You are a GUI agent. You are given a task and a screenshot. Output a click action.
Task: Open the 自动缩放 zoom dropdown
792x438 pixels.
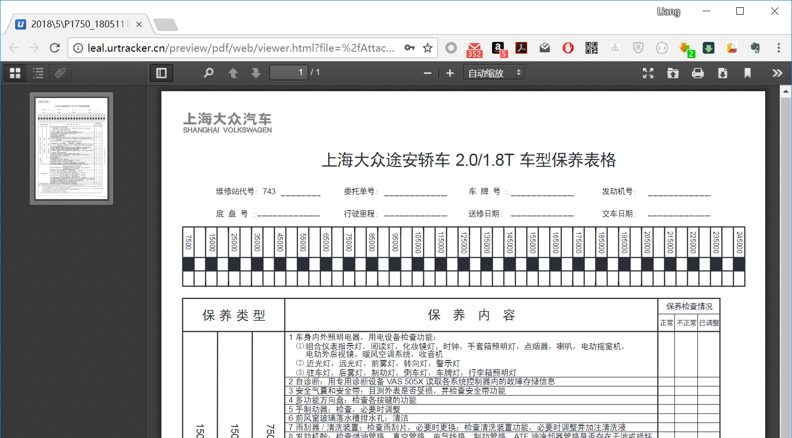tap(494, 73)
